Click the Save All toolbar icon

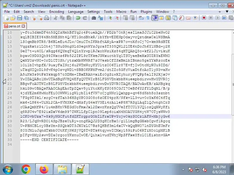pyautogui.click(x=26, y=18)
